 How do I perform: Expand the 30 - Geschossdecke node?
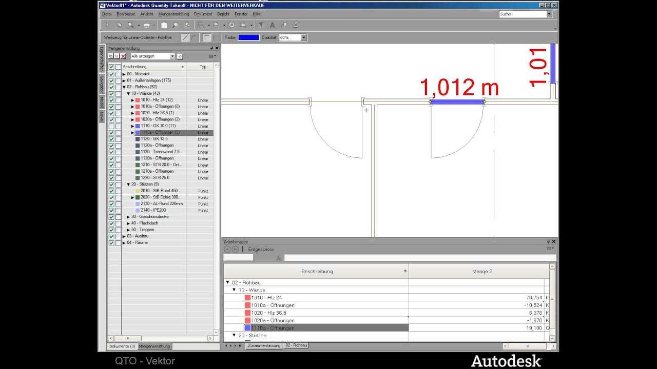[128, 217]
